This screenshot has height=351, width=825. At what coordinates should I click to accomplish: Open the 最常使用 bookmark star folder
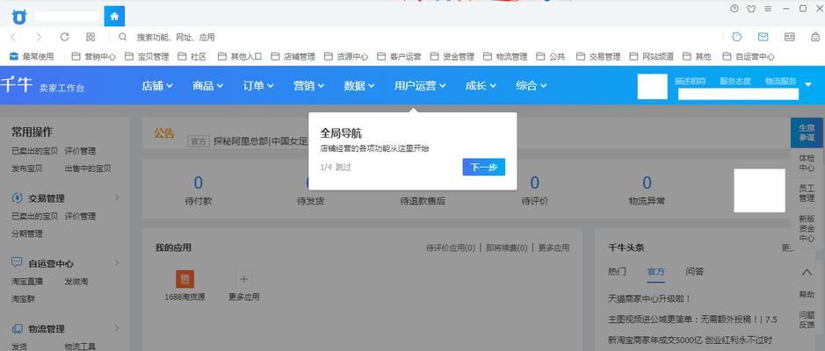coord(32,56)
